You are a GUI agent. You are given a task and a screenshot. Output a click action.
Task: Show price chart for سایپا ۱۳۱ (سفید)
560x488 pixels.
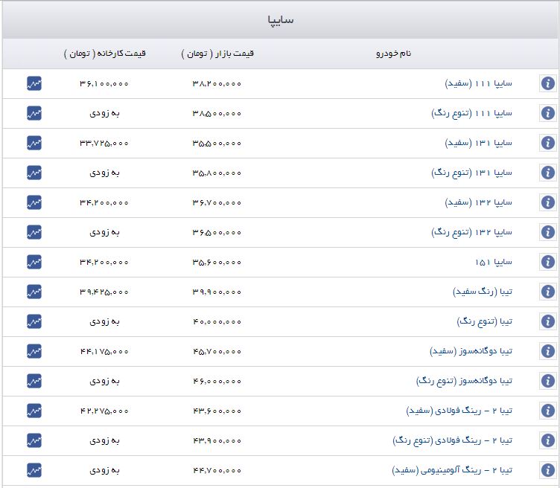pos(34,143)
